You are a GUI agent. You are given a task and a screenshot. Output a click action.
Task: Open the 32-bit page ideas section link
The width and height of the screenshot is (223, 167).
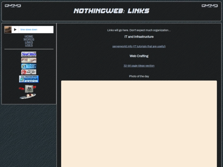(139, 66)
